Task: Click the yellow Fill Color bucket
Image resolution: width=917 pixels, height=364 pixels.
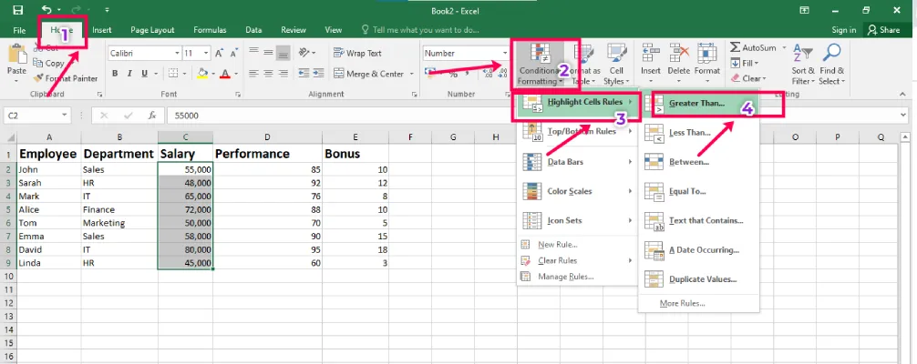Action: point(202,74)
